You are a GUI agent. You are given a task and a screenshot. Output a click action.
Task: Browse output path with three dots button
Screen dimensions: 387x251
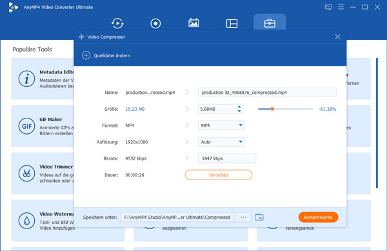pos(243,218)
